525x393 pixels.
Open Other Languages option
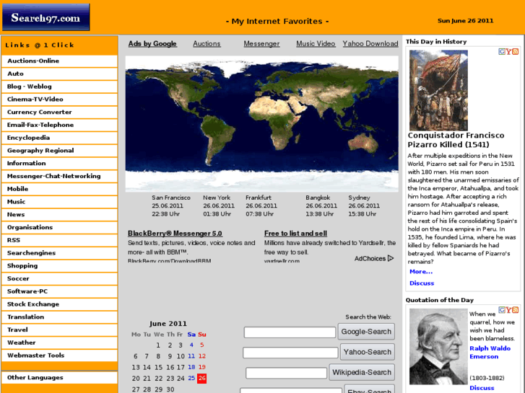click(x=60, y=377)
